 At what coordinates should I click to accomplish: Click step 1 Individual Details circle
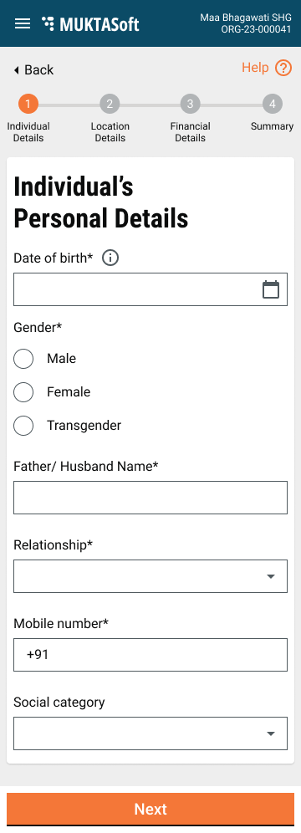pyautogui.click(x=28, y=104)
